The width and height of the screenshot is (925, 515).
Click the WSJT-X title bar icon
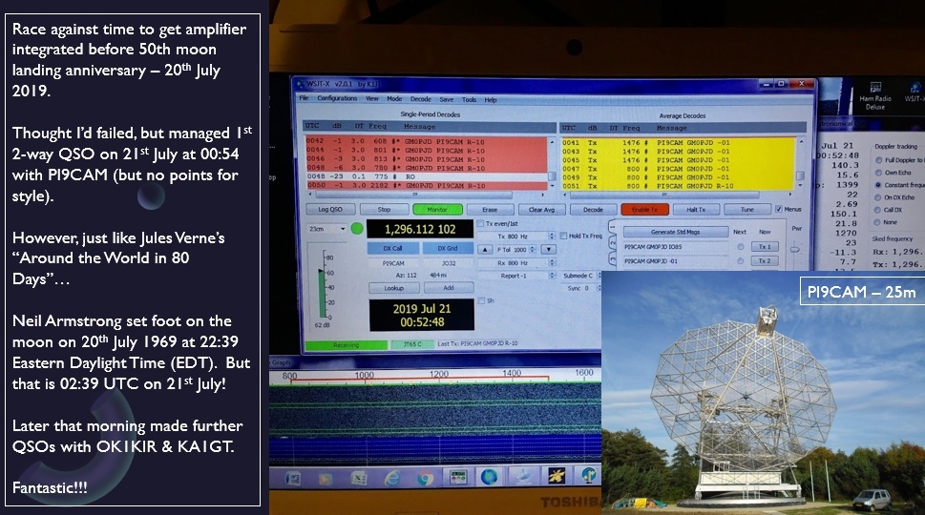[299, 84]
